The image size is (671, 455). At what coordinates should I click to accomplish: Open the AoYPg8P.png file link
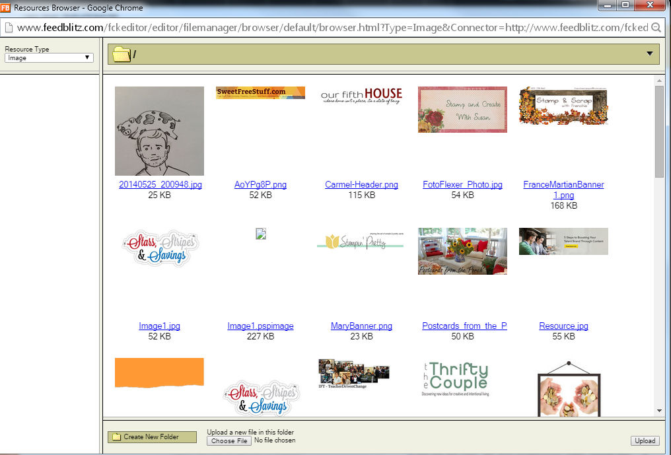pos(260,184)
